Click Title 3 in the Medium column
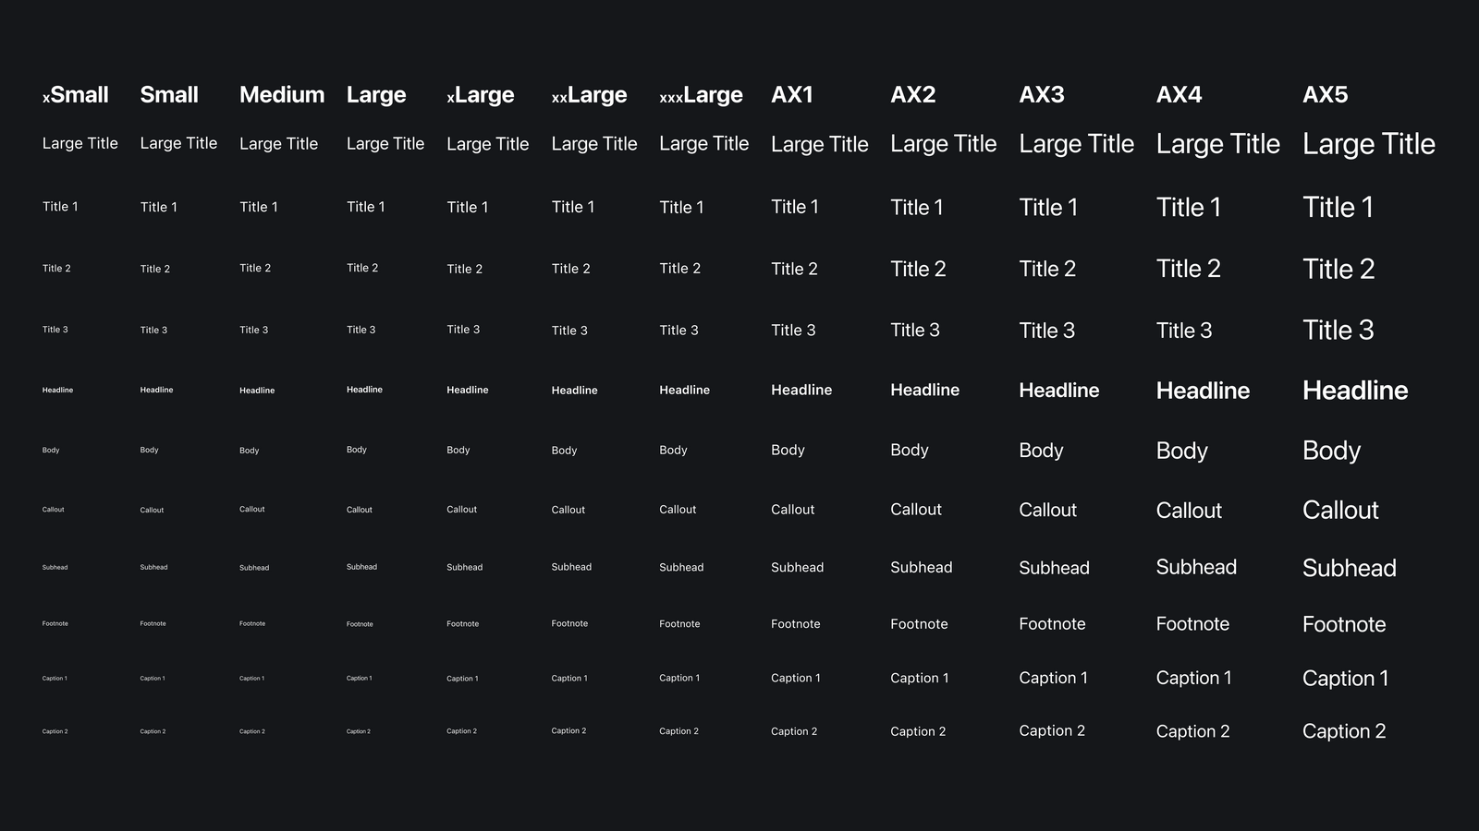1479x831 pixels. 253,330
